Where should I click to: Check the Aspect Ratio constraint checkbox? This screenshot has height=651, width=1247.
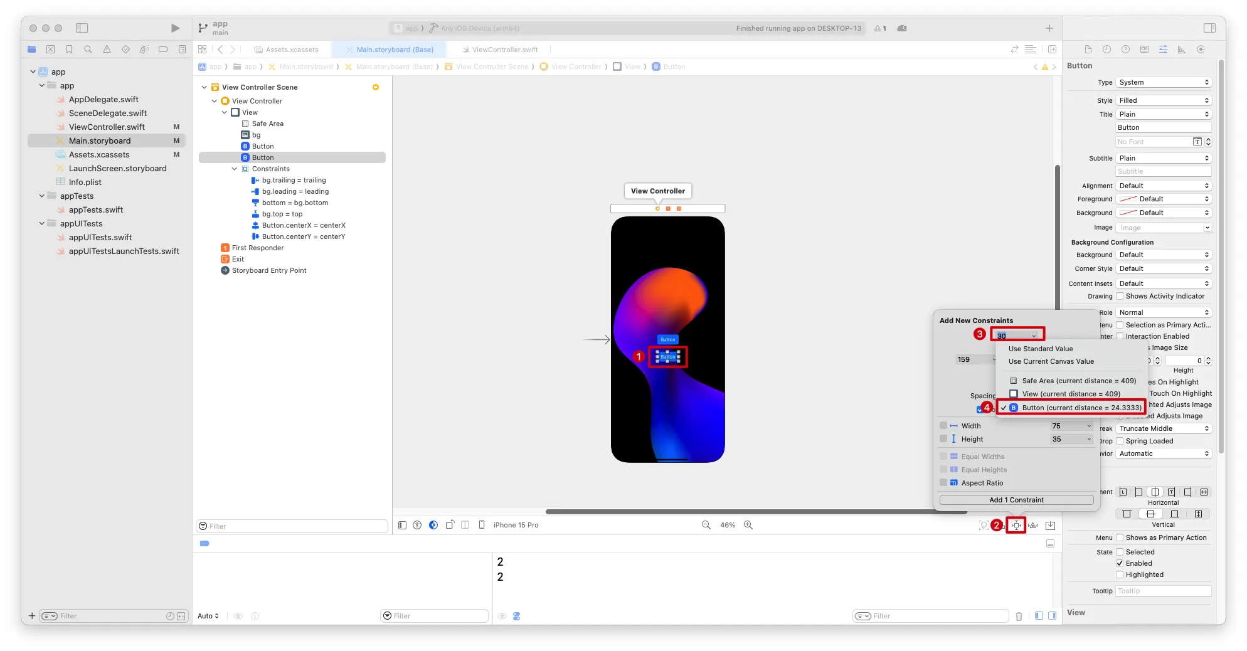(x=943, y=483)
